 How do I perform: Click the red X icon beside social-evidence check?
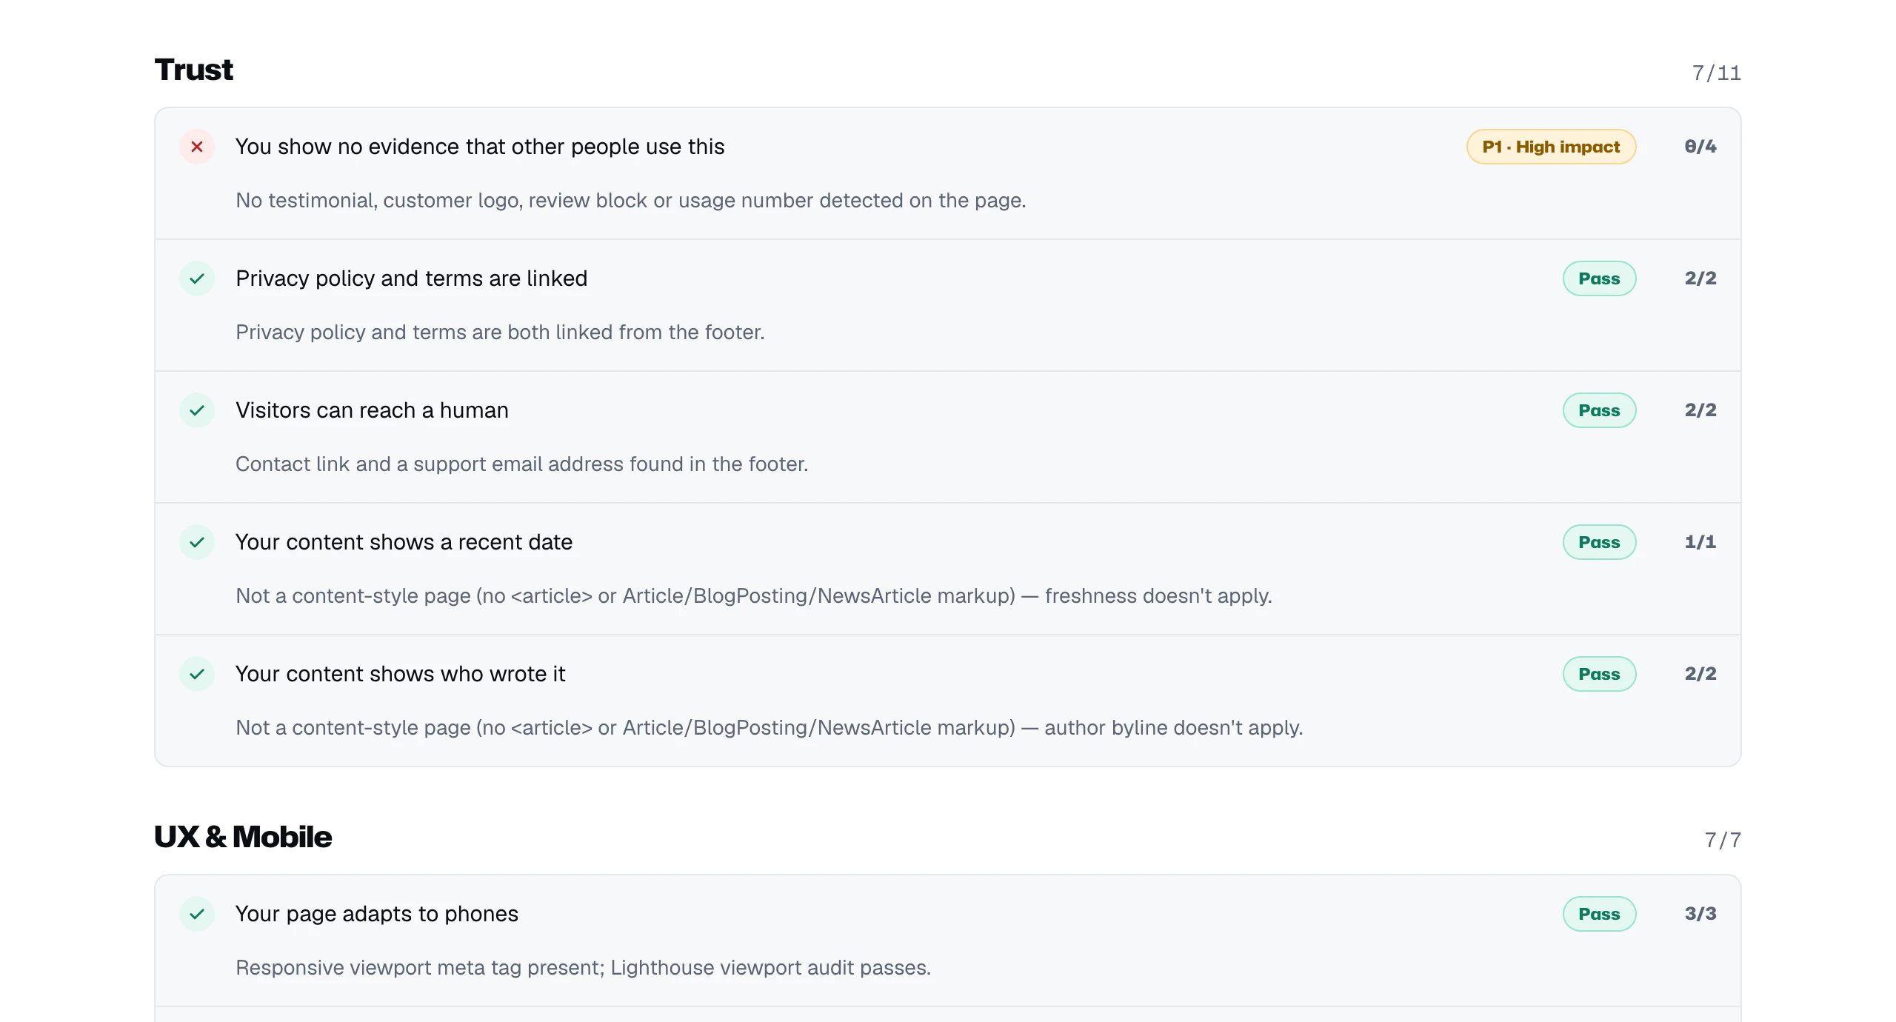coord(197,147)
